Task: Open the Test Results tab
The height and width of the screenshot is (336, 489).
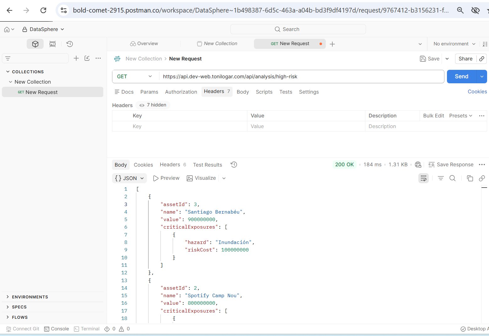Action: 207,165
